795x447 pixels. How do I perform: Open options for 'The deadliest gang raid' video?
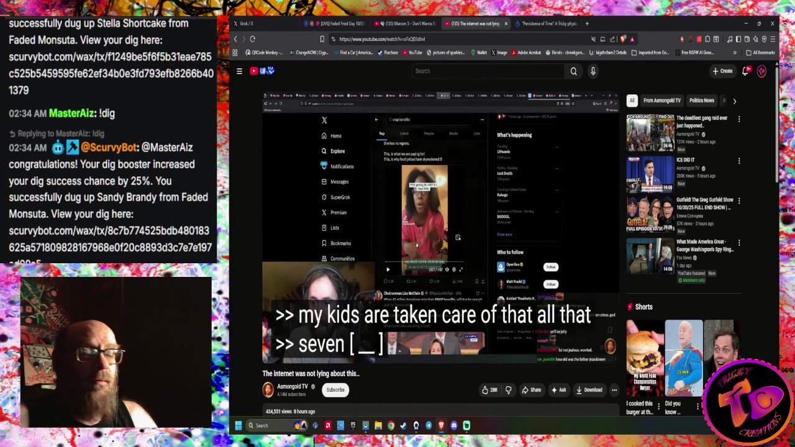tap(739, 119)
